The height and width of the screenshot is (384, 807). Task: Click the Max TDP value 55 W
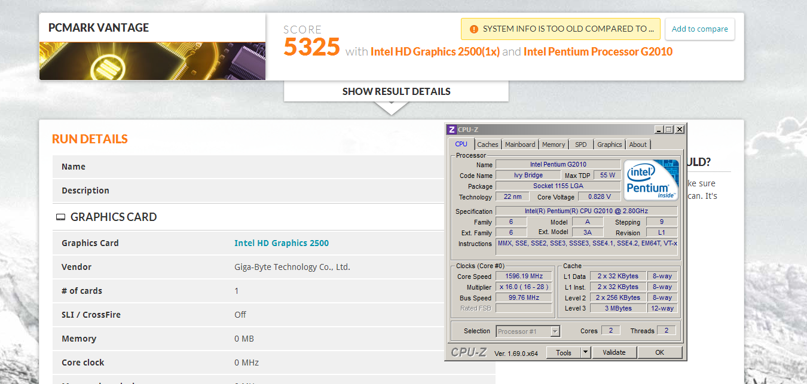pyautogui.click(x=607, y=175)
